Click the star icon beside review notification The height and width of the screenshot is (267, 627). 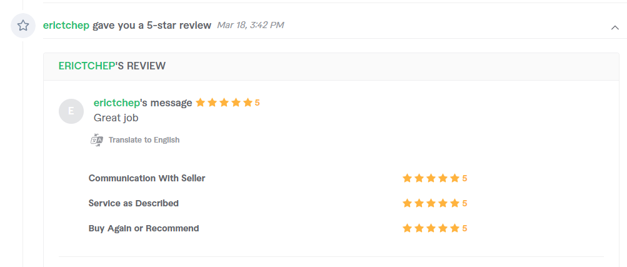click(23, 26)
